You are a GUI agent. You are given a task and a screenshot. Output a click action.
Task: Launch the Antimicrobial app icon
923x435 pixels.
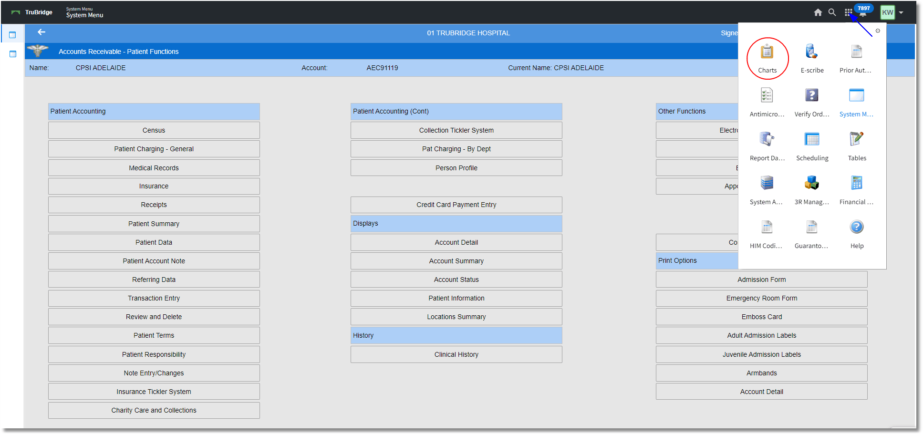click(767, 95)
